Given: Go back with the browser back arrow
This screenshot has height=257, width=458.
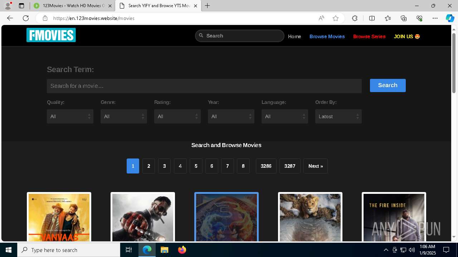Looking at the screenshot, I should pyautogui.click(x=10, y=18).
